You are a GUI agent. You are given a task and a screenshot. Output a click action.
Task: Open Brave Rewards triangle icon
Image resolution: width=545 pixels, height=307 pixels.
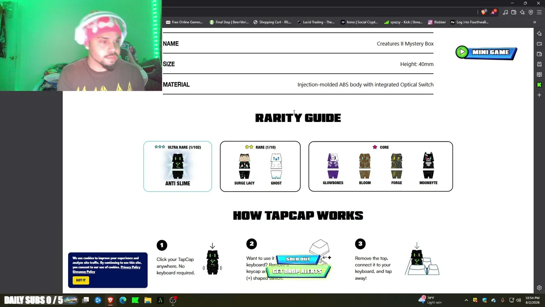pos(493,12)
